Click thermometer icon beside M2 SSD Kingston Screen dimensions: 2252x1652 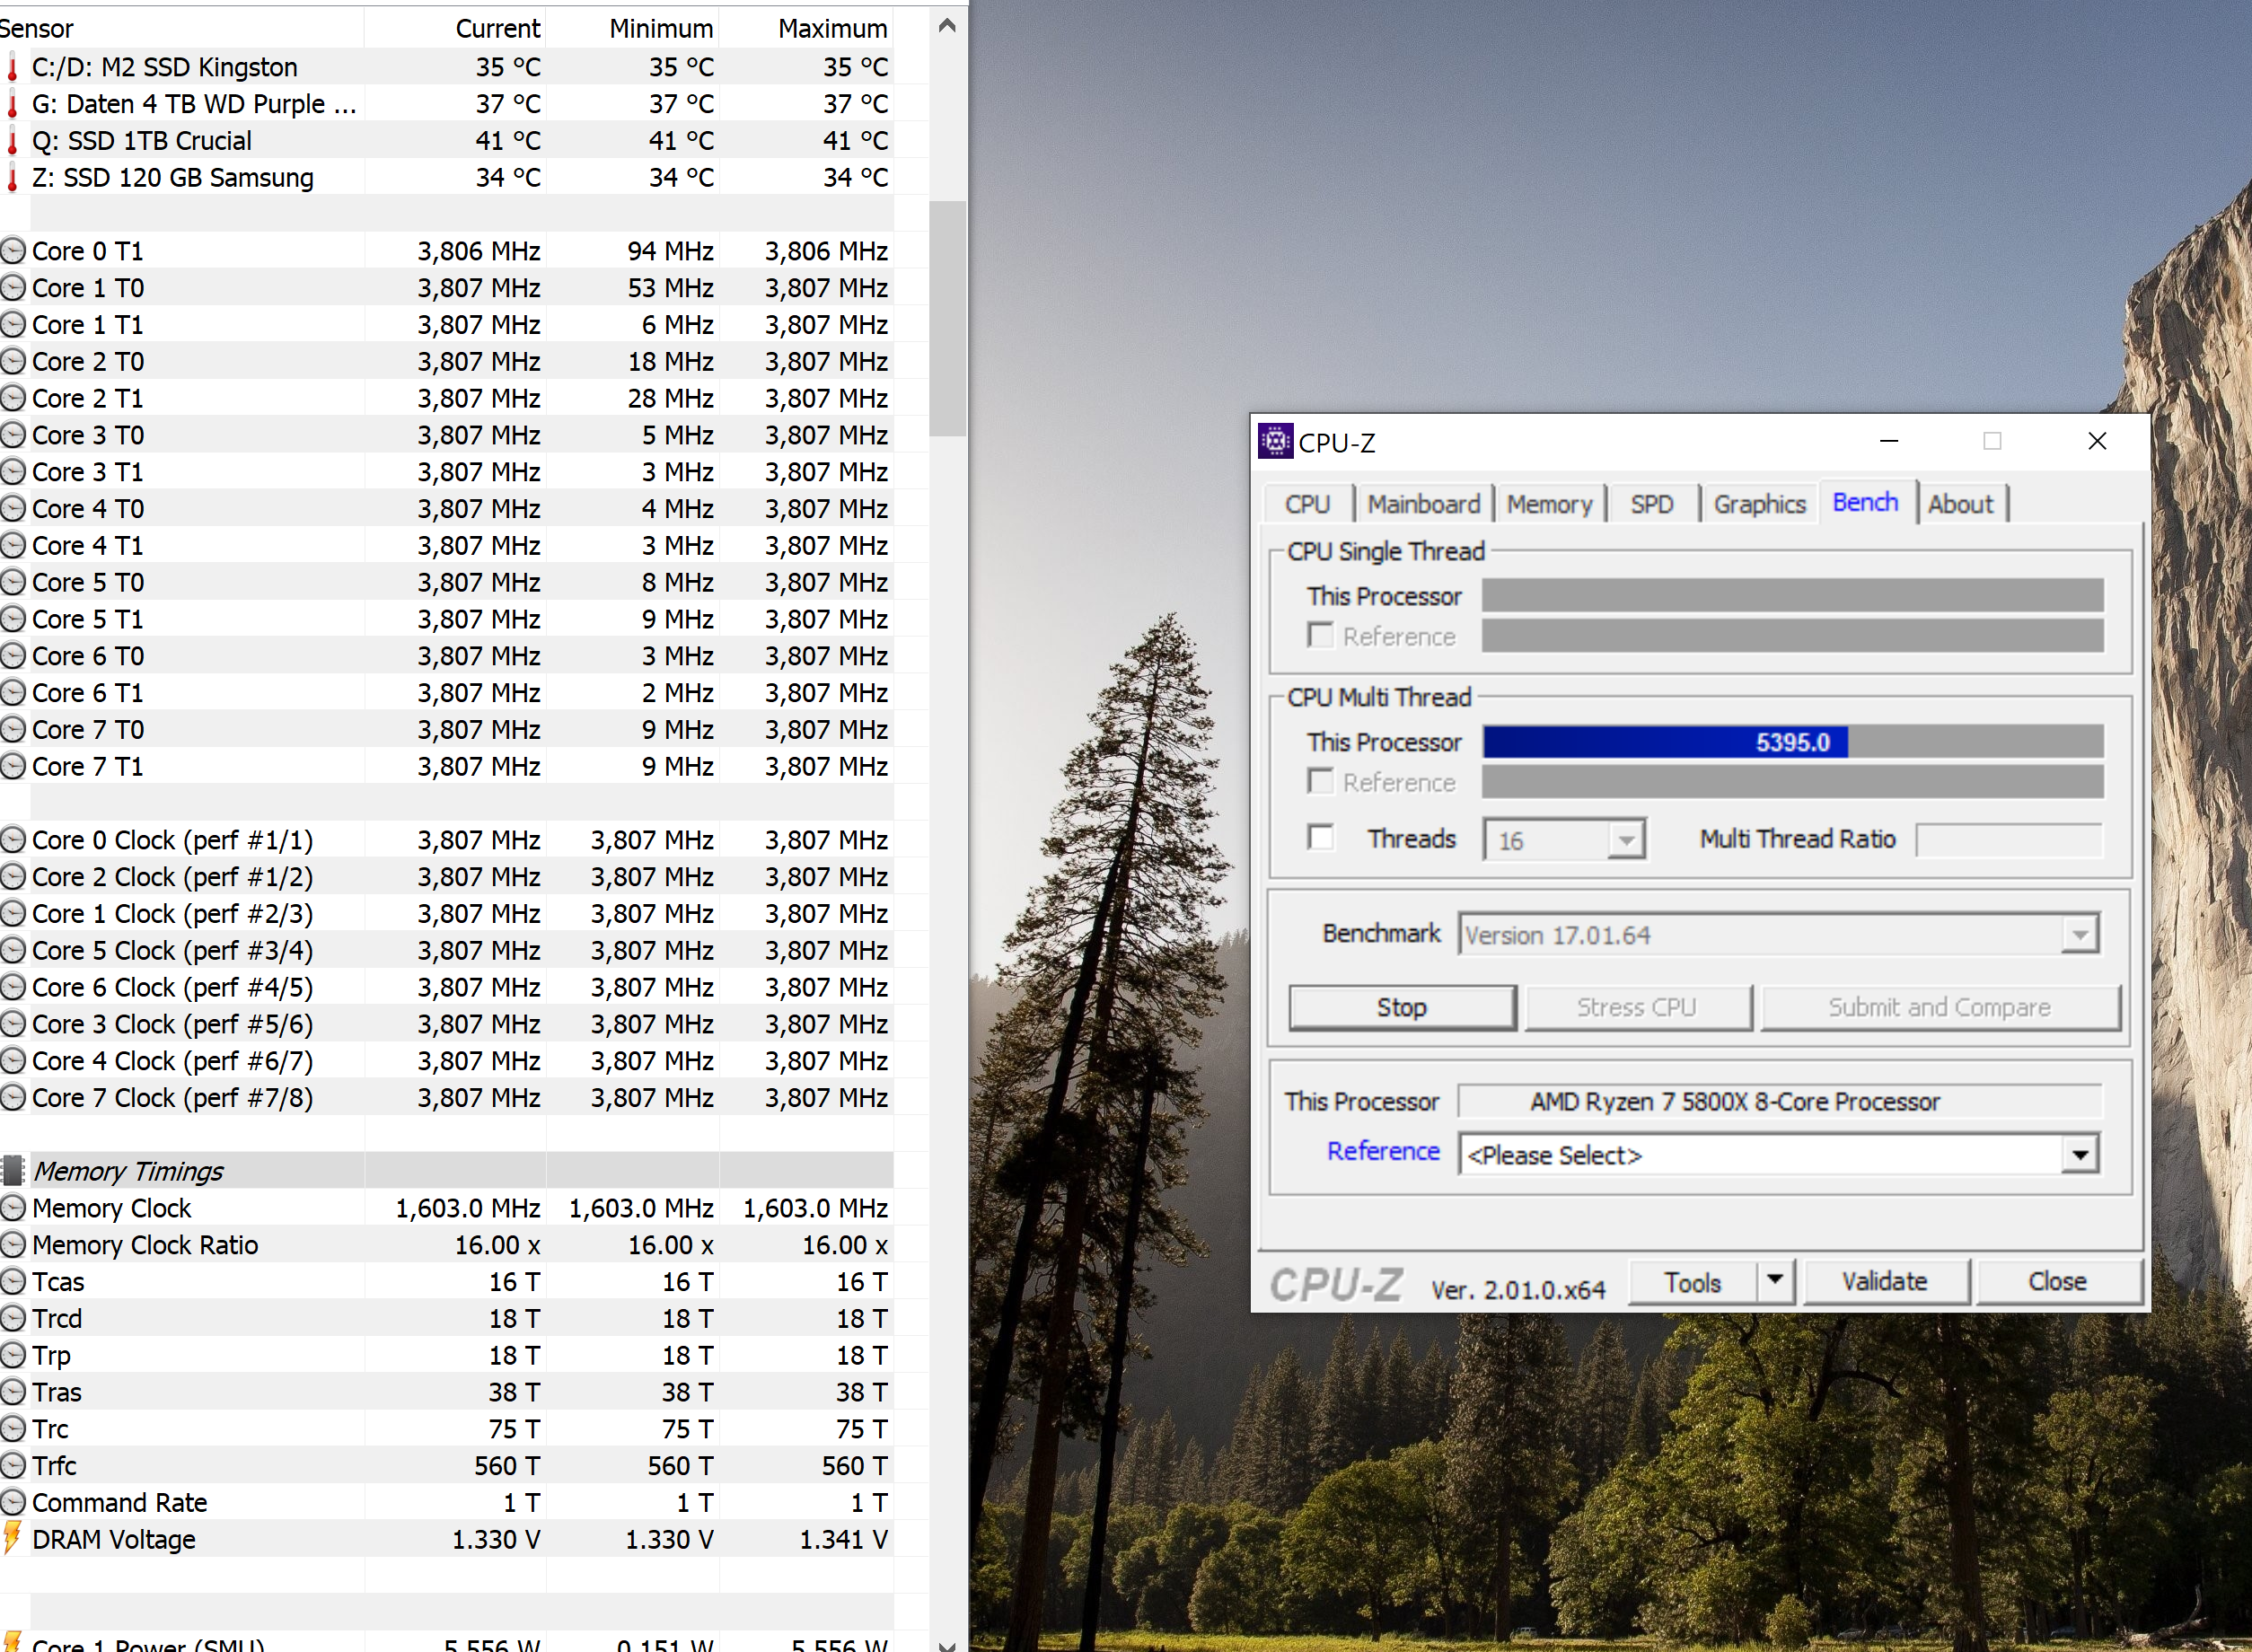click(13, 68)
